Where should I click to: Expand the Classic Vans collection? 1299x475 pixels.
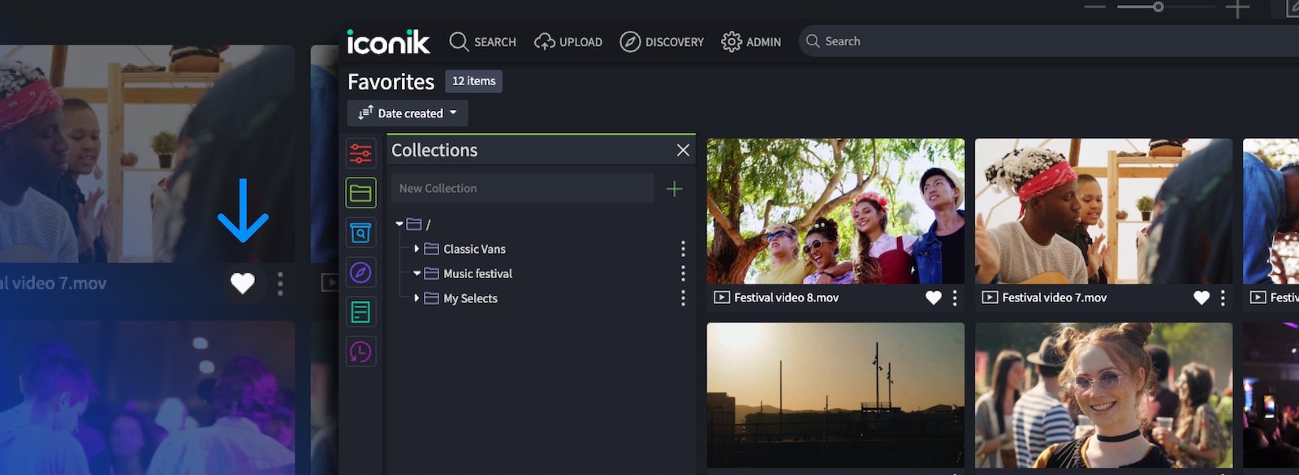click(416, 249)
